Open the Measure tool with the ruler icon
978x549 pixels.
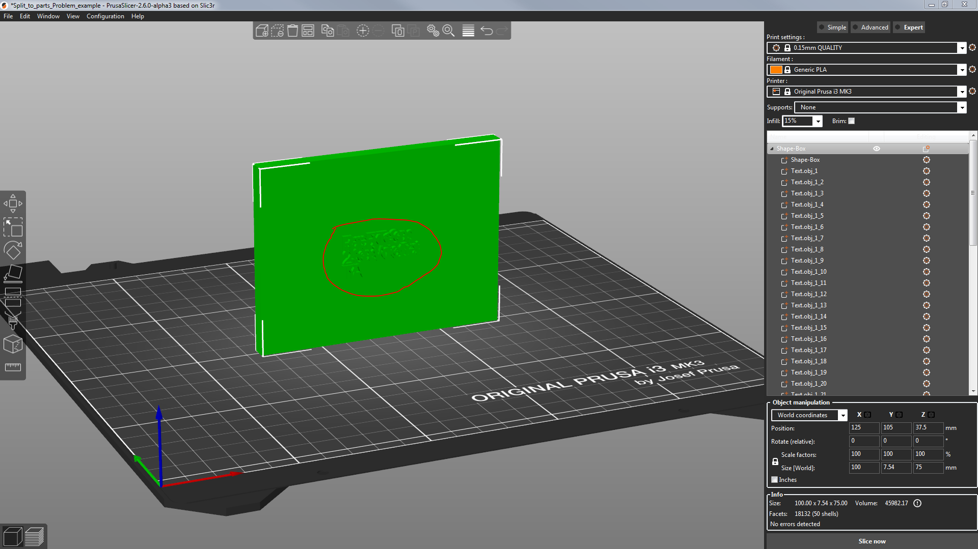pos(13,367)
